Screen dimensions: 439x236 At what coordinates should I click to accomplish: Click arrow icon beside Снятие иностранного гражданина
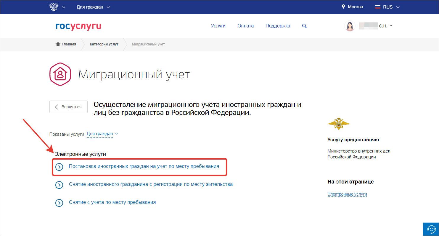coord(59,185)
